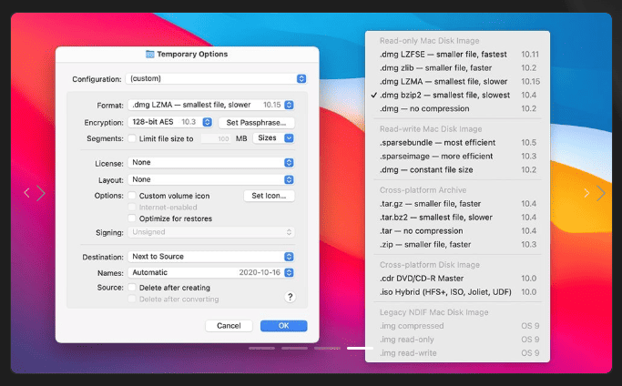
Task: Open the Names Automatic dropdown
Action: click(211, 272)
